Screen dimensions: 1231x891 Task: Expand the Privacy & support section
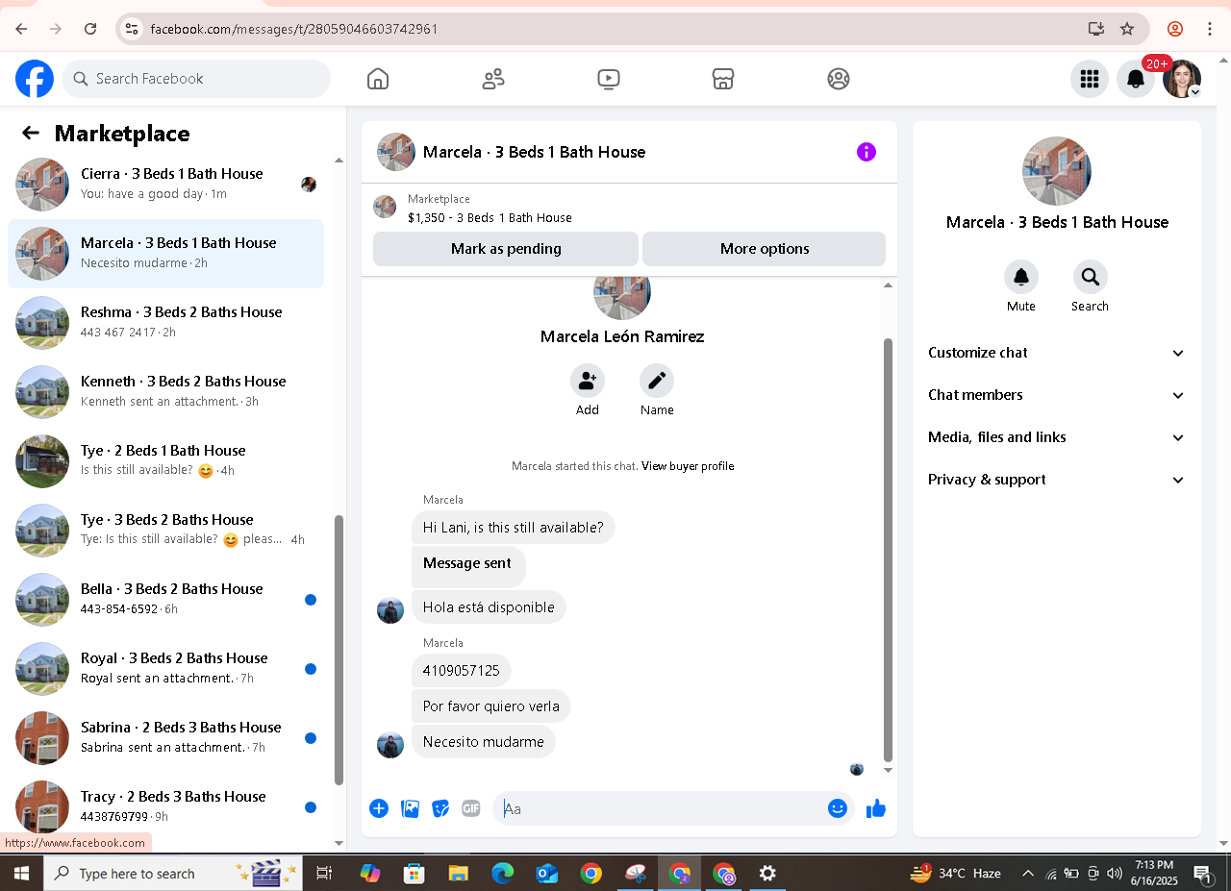click(1057, 480)
